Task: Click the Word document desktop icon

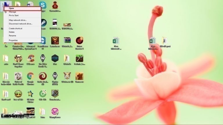Action: point(30,4)
